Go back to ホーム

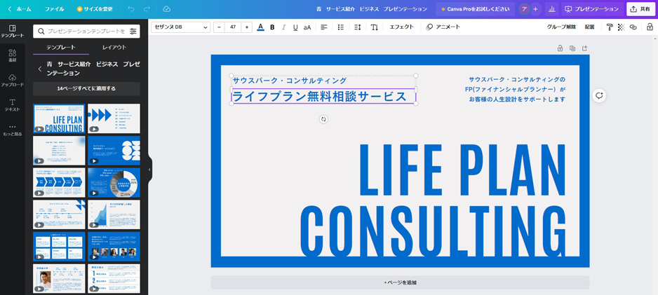[20, 9]
